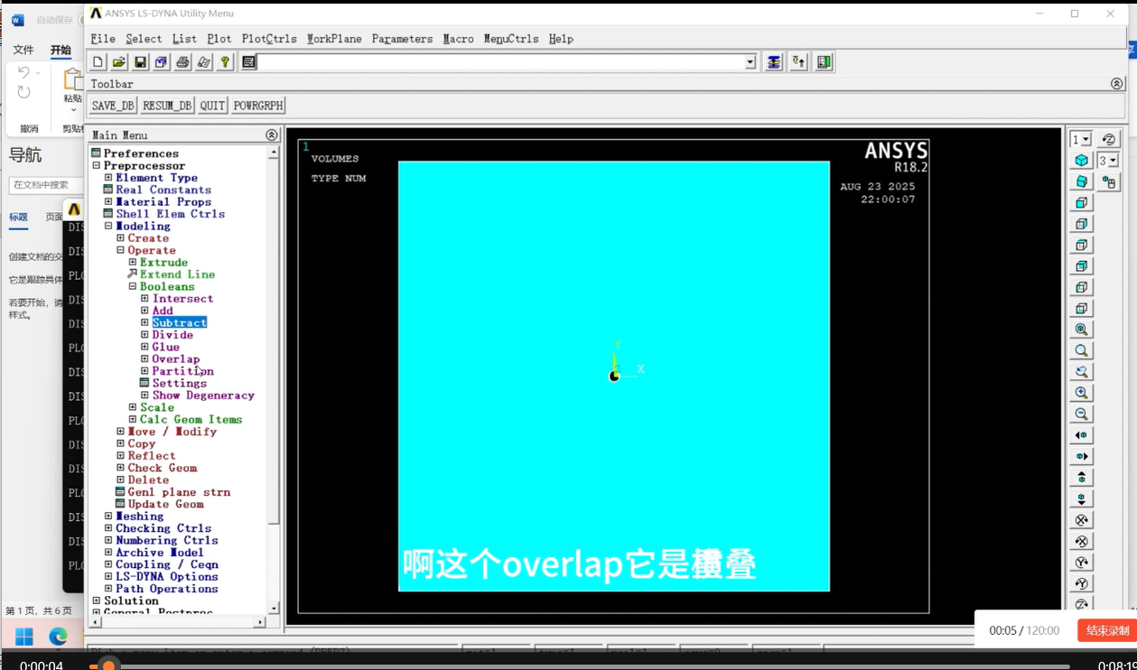Click the Fit View zoom icon

coord(1081,330)
